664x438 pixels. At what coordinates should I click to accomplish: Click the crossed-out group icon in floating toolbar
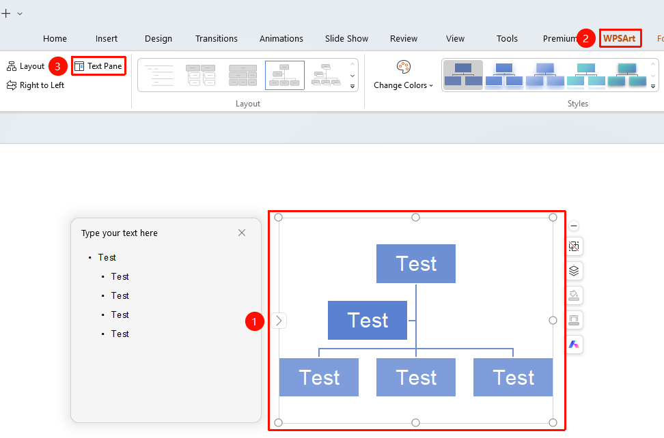[574, 246]
